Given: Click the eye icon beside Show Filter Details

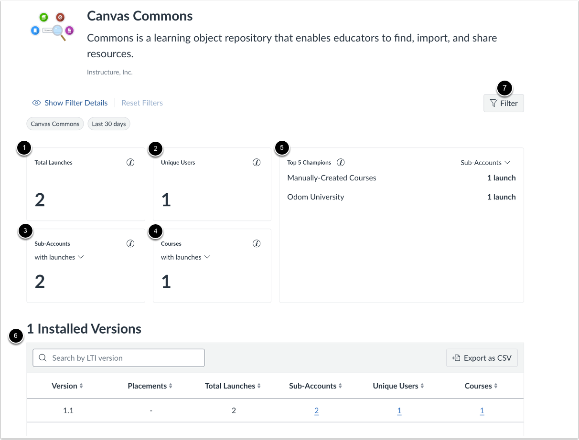Looking at the screenshot, I should click(36, 103).
